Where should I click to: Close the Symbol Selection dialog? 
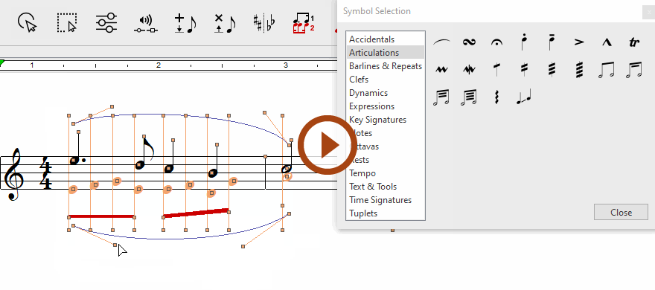click(x=621, y=213)
